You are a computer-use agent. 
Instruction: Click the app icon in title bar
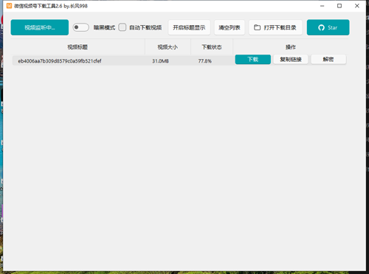point(9,6)
